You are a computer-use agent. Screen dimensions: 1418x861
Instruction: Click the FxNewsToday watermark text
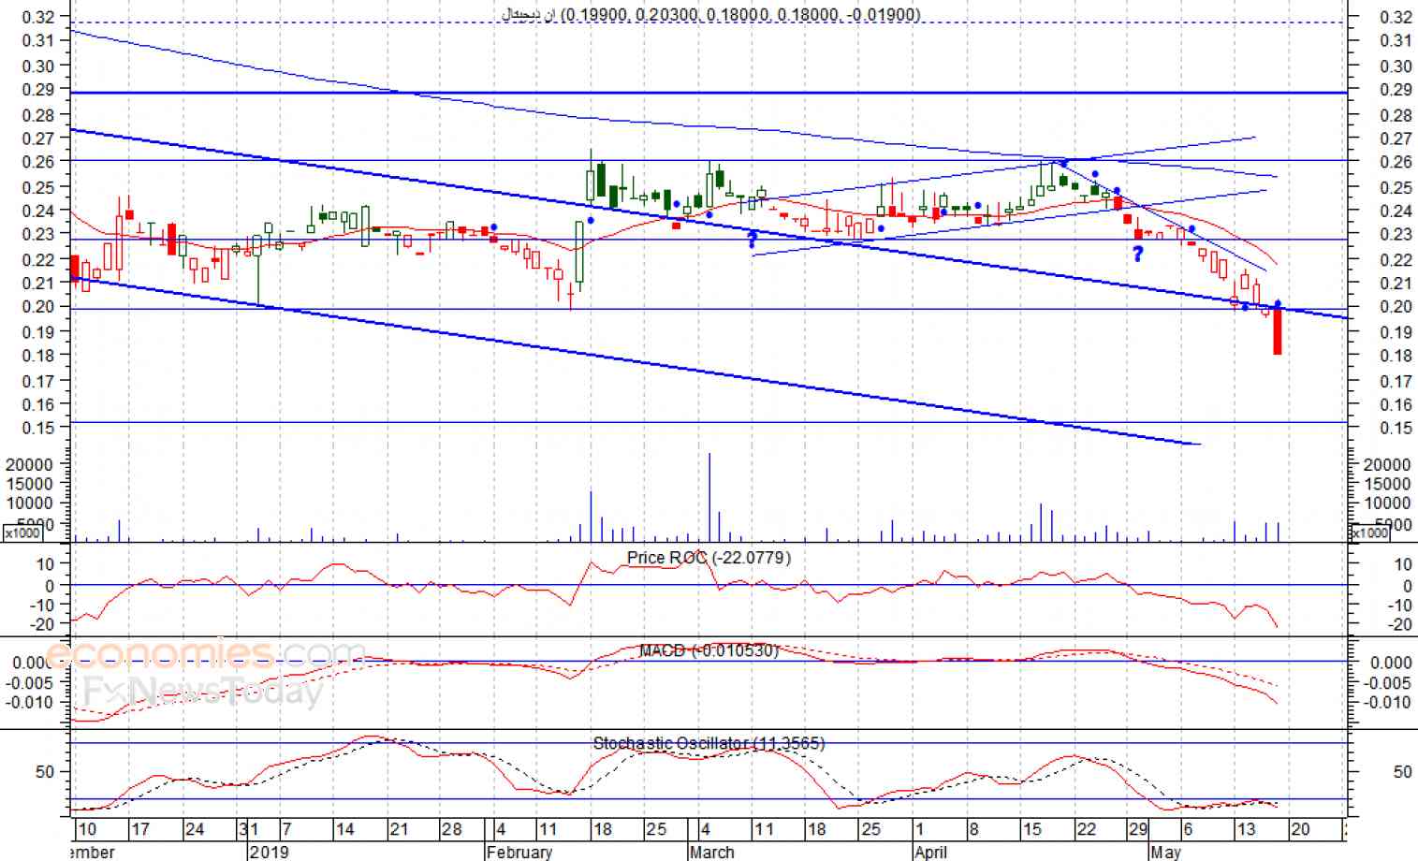click(203, 692)
